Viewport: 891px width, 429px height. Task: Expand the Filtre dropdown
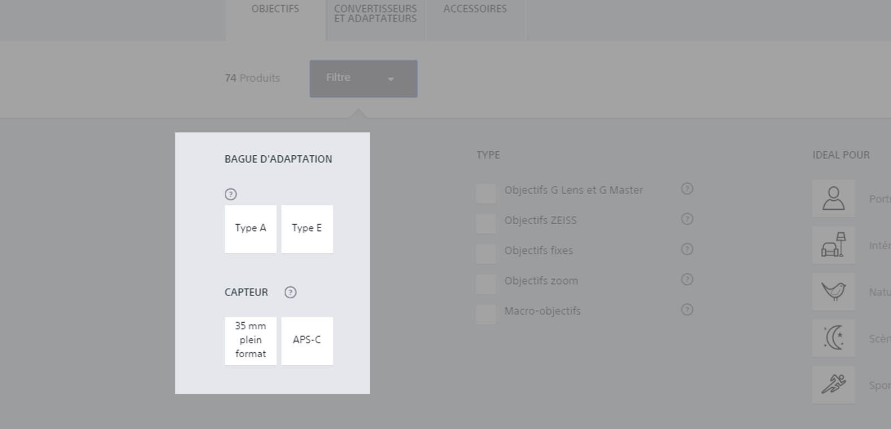[364, 78]
